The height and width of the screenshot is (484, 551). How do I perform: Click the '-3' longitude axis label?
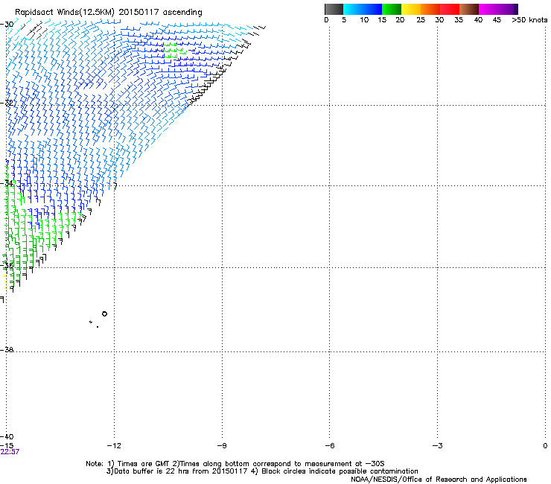tap(438, 446)
